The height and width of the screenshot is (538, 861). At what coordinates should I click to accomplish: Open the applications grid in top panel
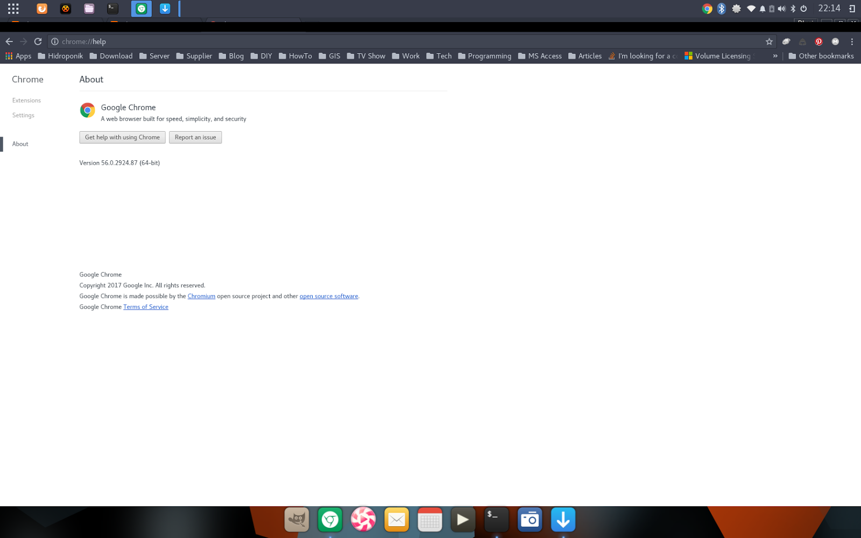pos(13,9)
